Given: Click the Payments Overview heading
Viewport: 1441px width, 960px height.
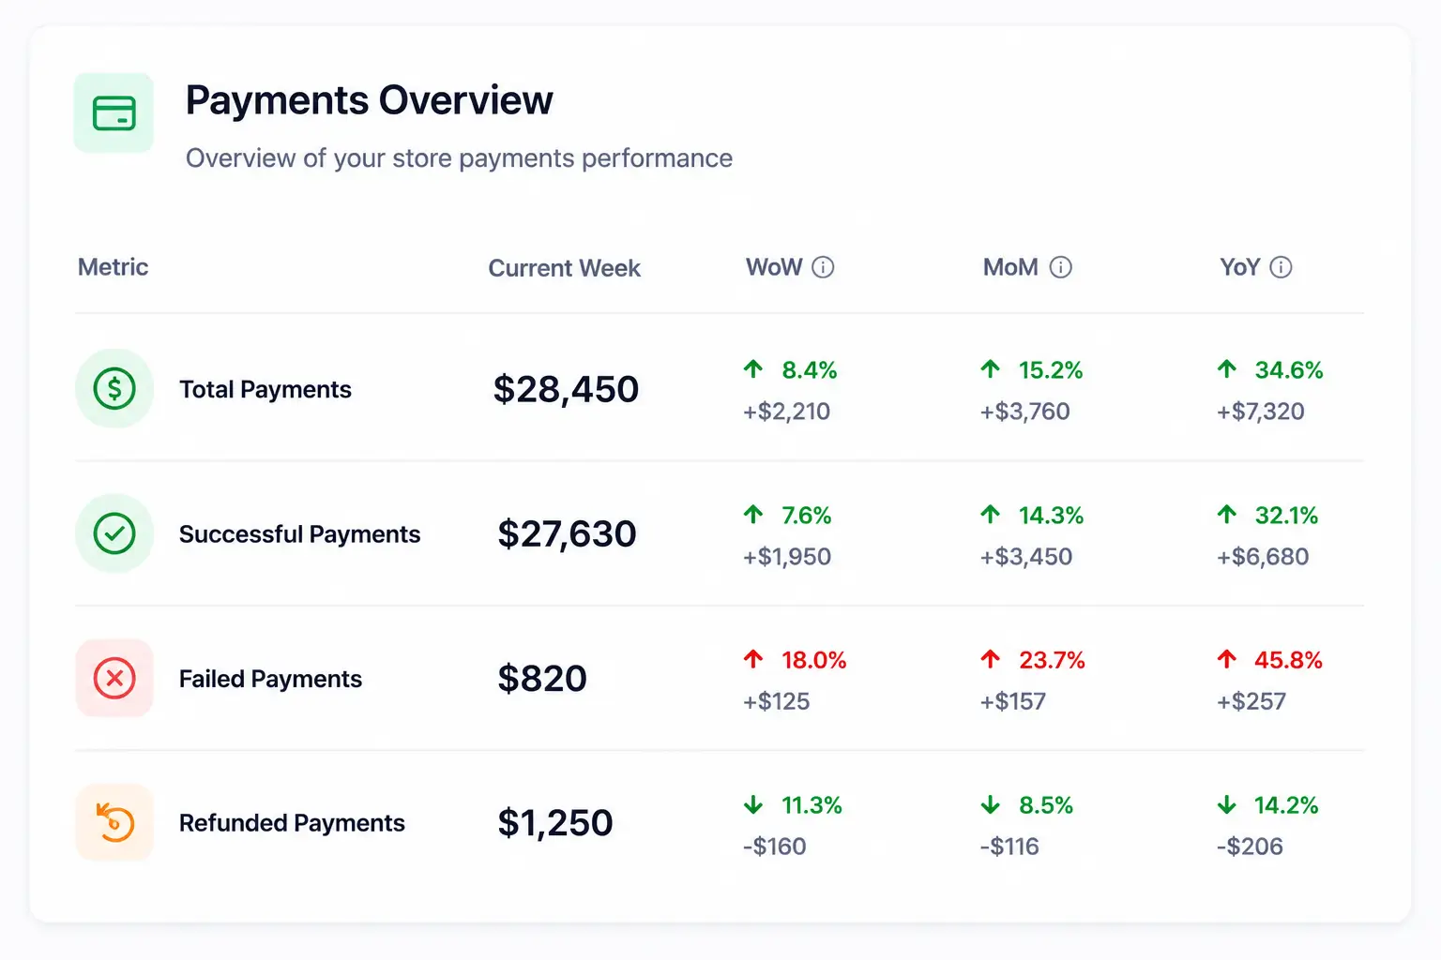Looking at the screenshot, I should coord(370,100).
